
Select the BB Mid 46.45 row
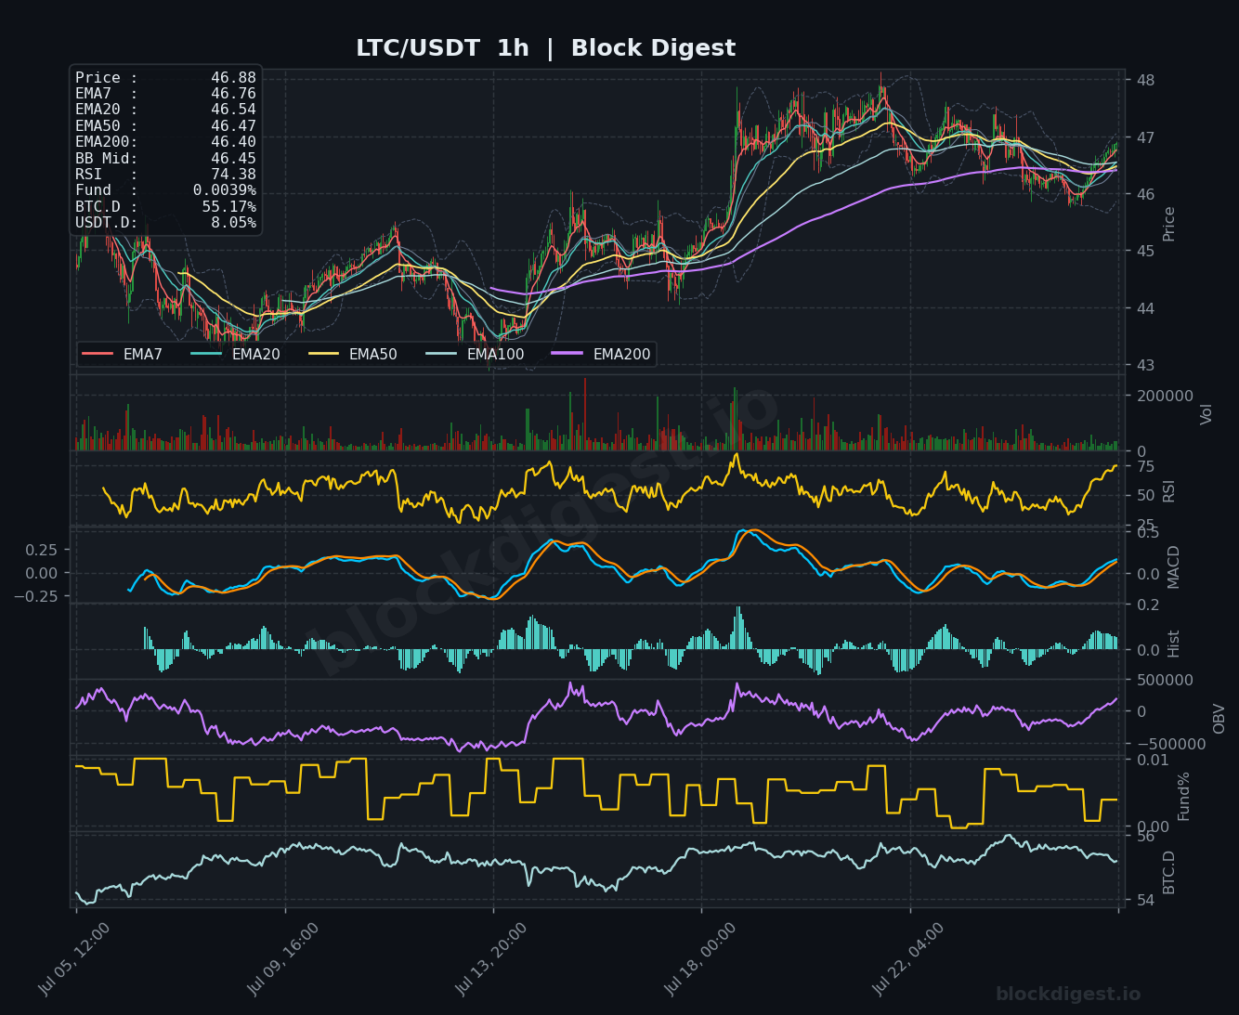(x=165, y=159)
